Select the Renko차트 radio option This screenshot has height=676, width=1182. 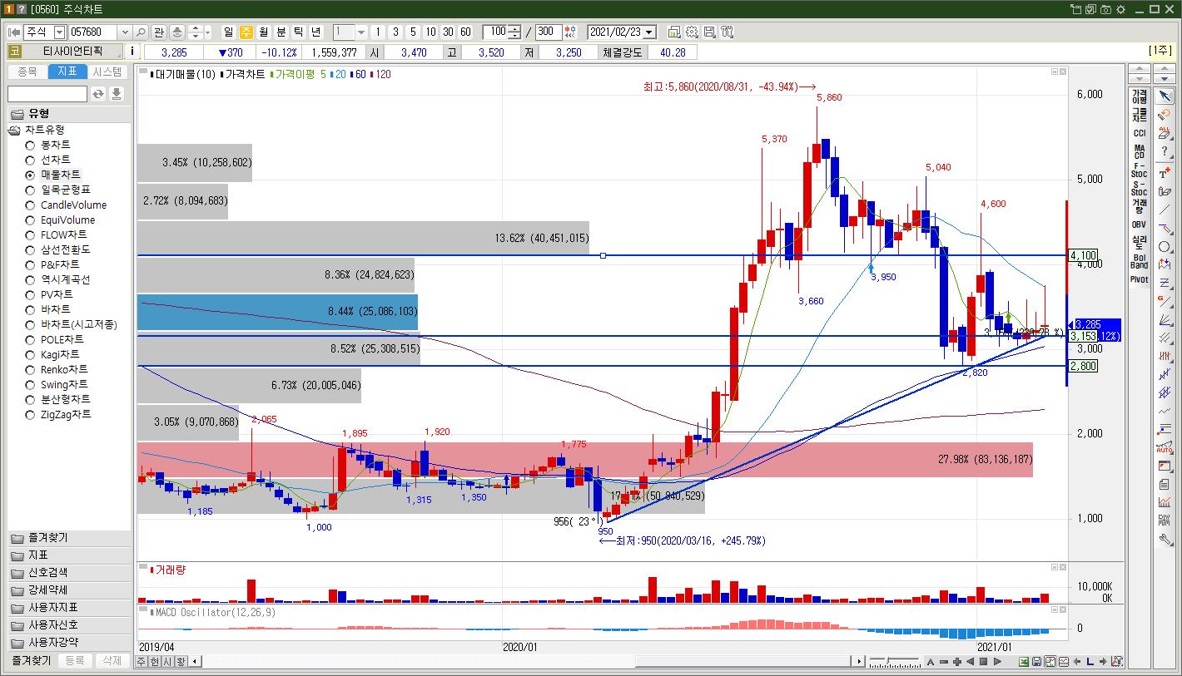coord(30,369)
